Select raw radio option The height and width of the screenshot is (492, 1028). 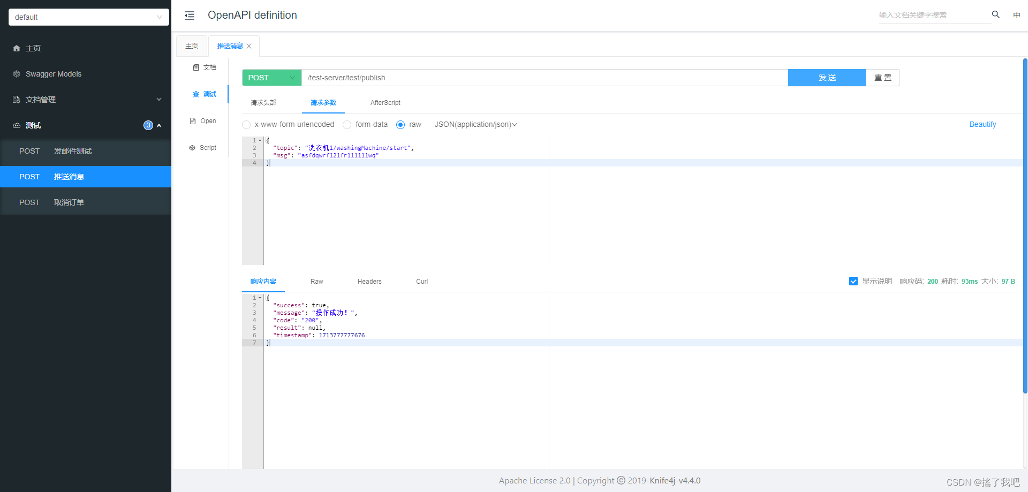(x=400, y=125)
